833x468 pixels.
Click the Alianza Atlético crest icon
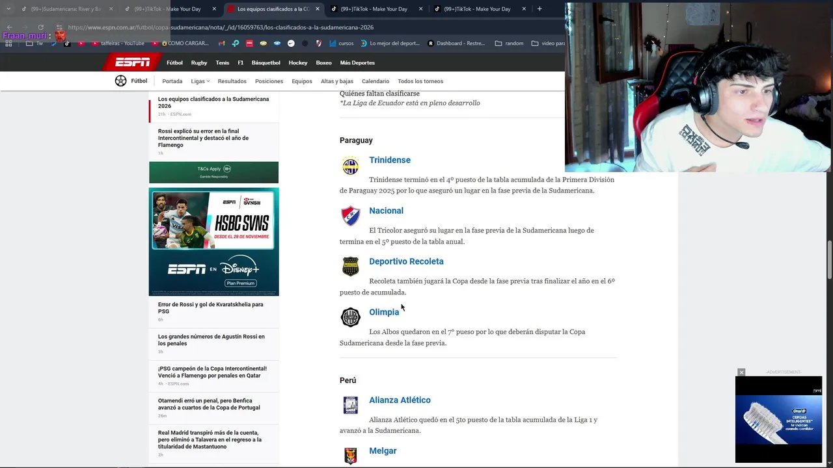351,405
